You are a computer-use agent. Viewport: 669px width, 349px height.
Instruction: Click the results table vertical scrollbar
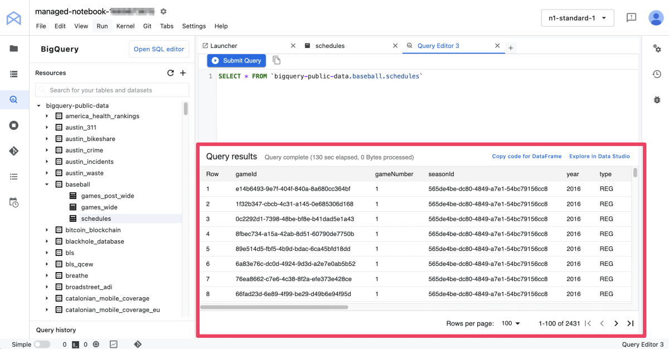635,173
